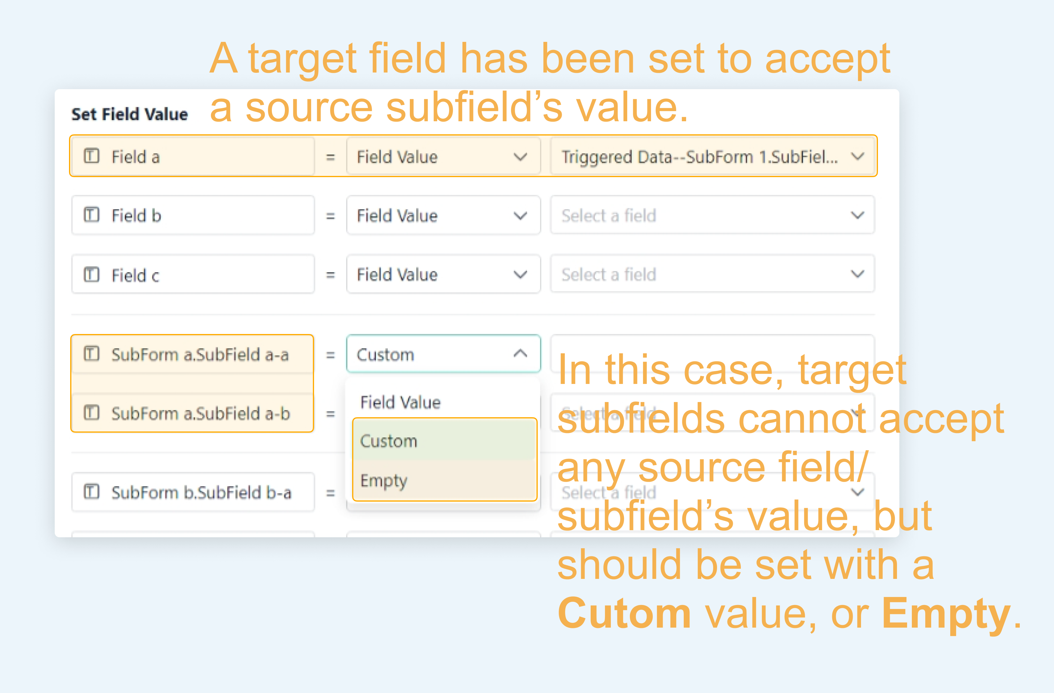Open the Field Value dropdown for Field a
This screenshot has height=693, width=1054.
point(443,157)
